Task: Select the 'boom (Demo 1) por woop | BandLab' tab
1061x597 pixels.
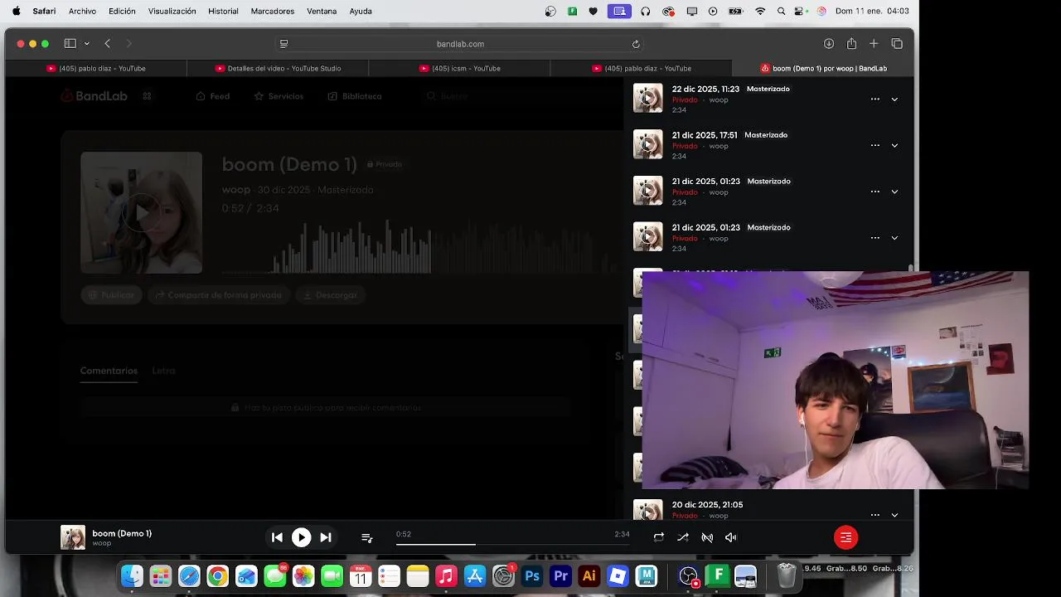Action: [x=823, y=68]
